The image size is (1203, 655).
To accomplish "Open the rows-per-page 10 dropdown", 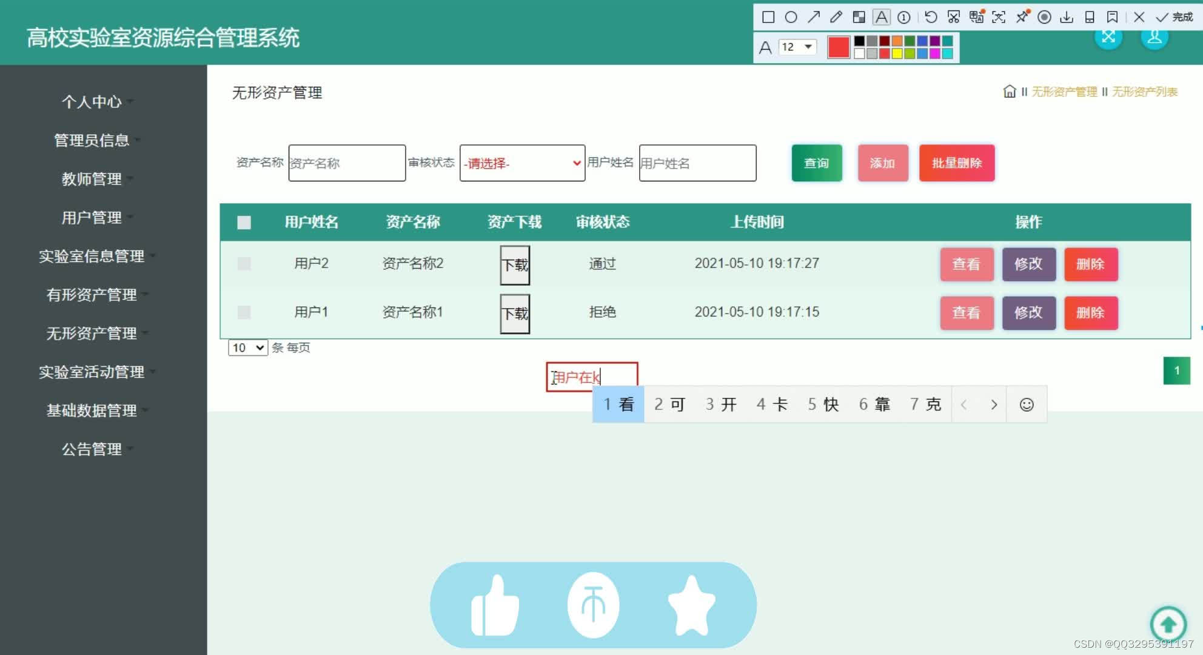I will (248, 348).
